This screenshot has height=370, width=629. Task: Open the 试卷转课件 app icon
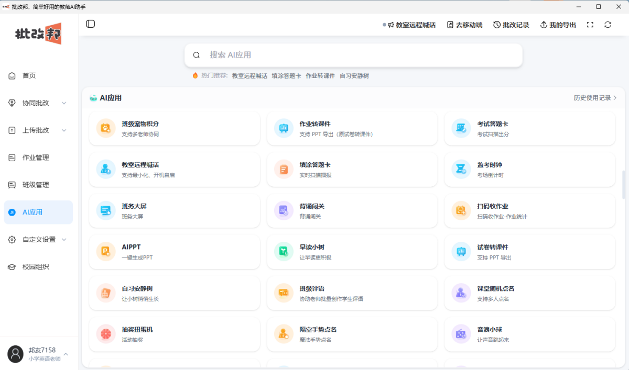coord(461,251)
